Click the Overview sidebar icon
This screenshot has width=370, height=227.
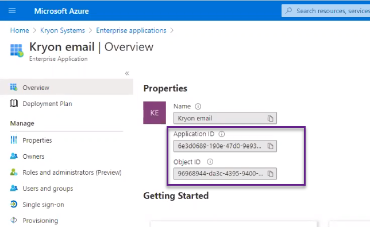[14, 87]
